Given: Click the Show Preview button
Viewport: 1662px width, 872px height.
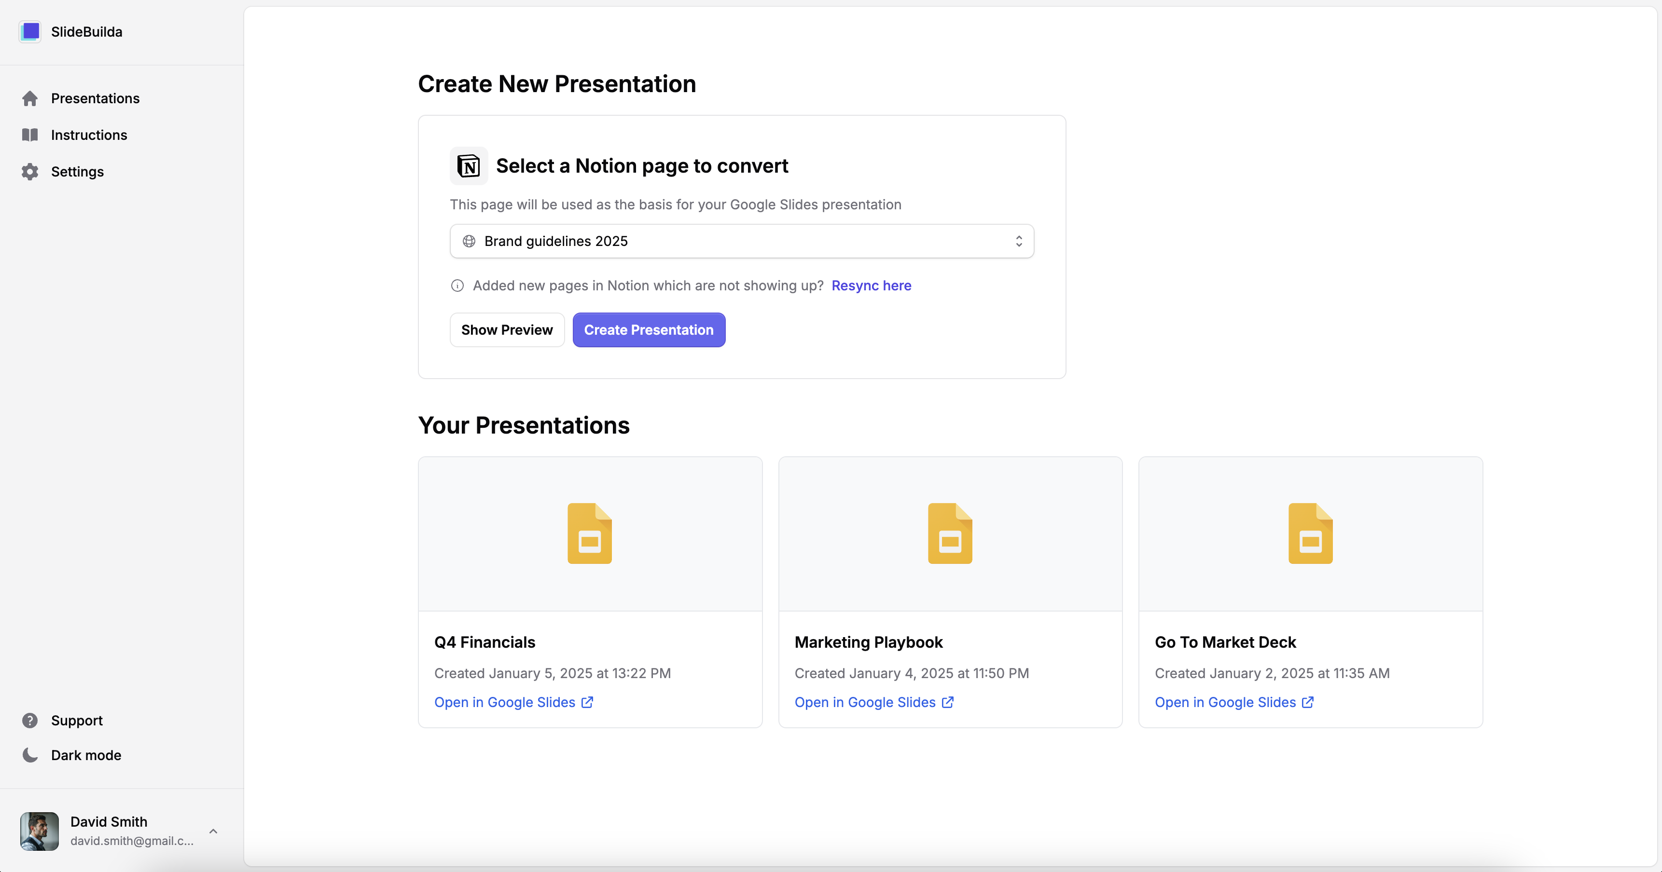Looking at the screenshot, I should click(507, 329).
